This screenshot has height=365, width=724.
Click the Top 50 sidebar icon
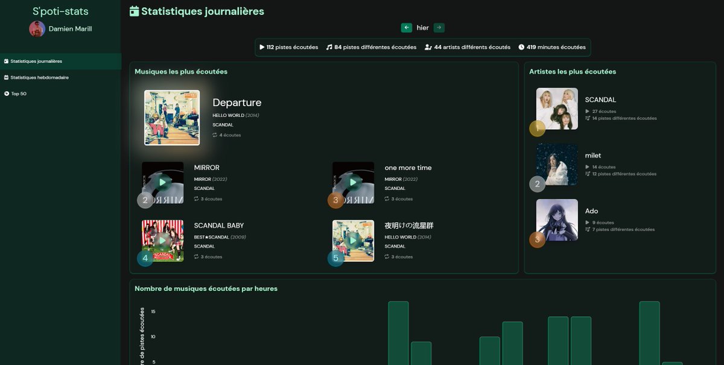[x=6, y=94]
